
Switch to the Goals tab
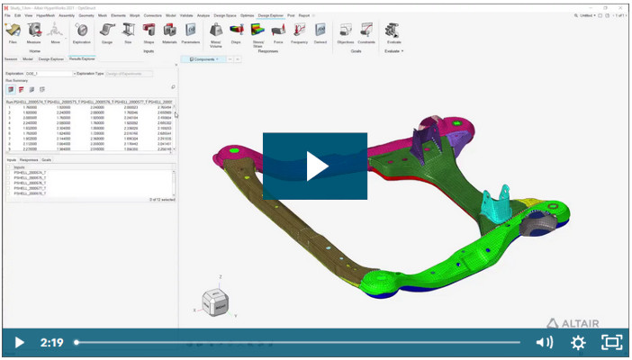point(46,160)
